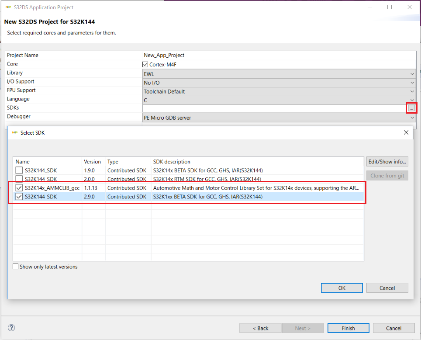Click version 1.9.0 cell
The width and height of the screenshot is (421, 340).
(89, 170)
